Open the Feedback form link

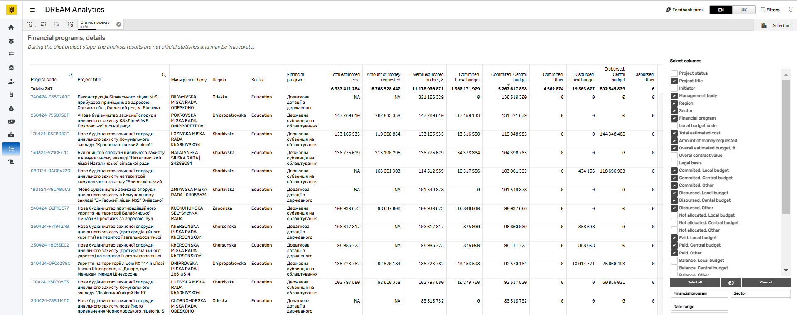[687, 10]
